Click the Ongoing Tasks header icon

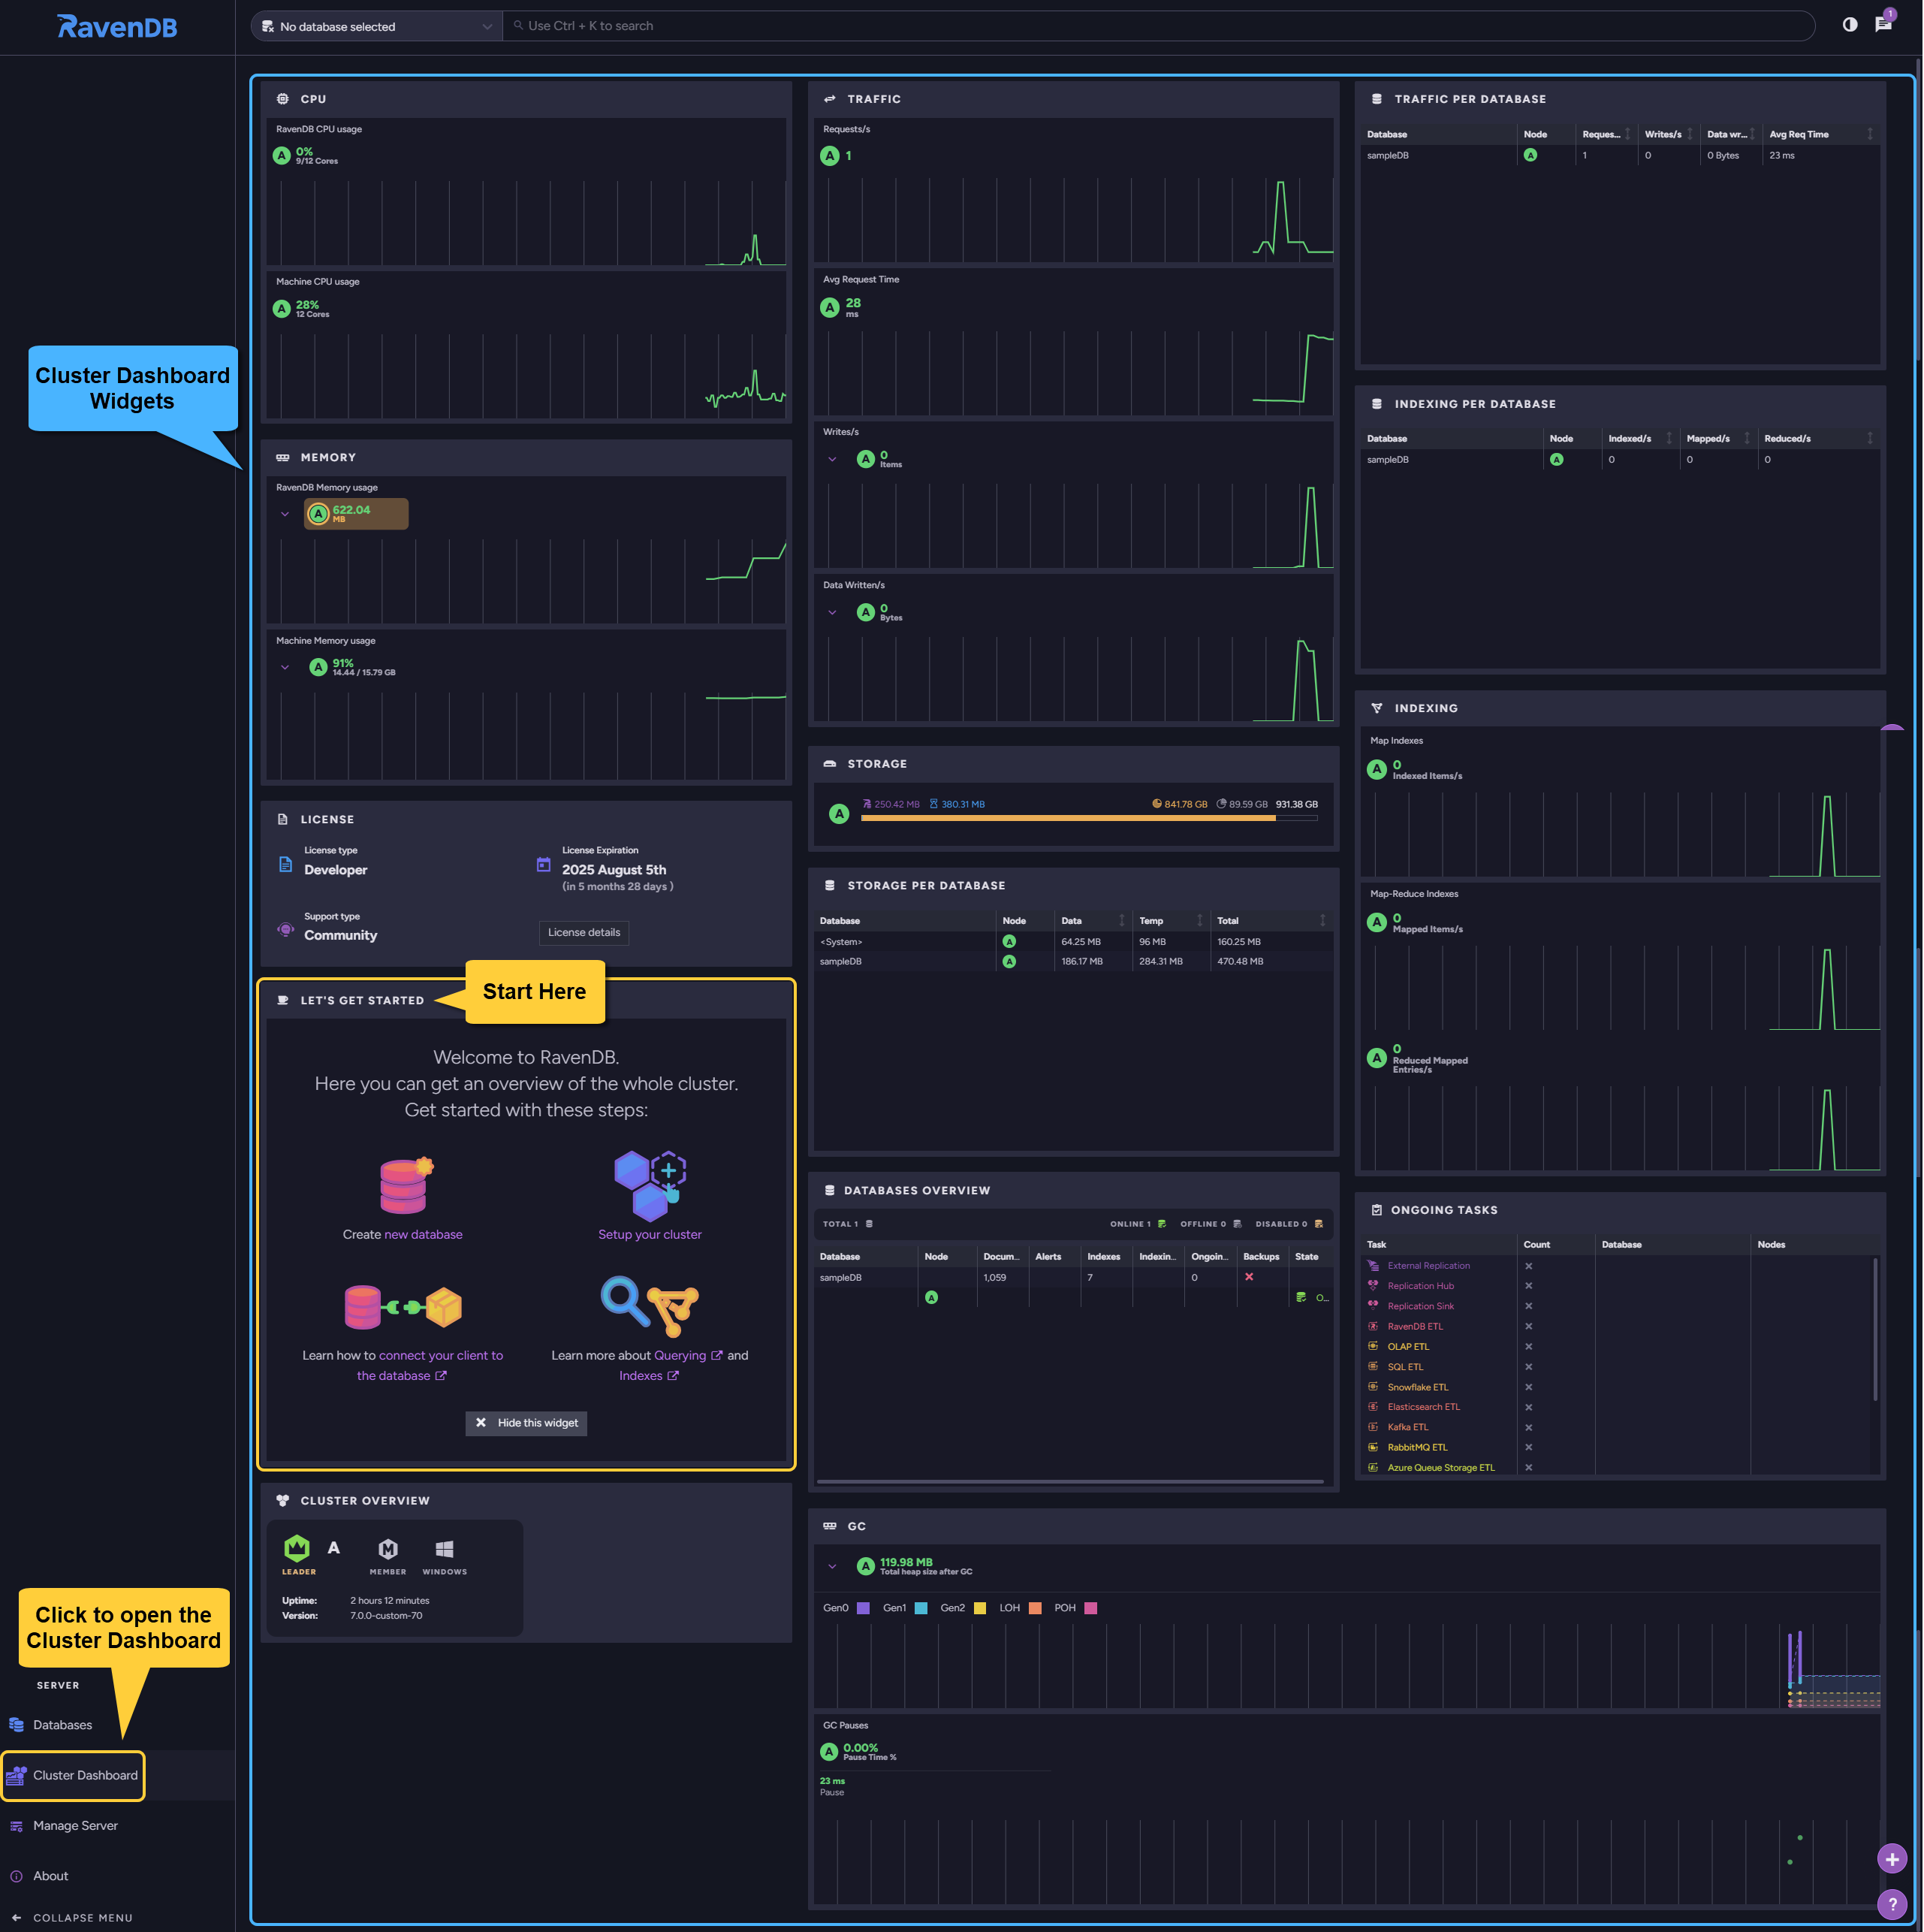coord(1376,1210)
